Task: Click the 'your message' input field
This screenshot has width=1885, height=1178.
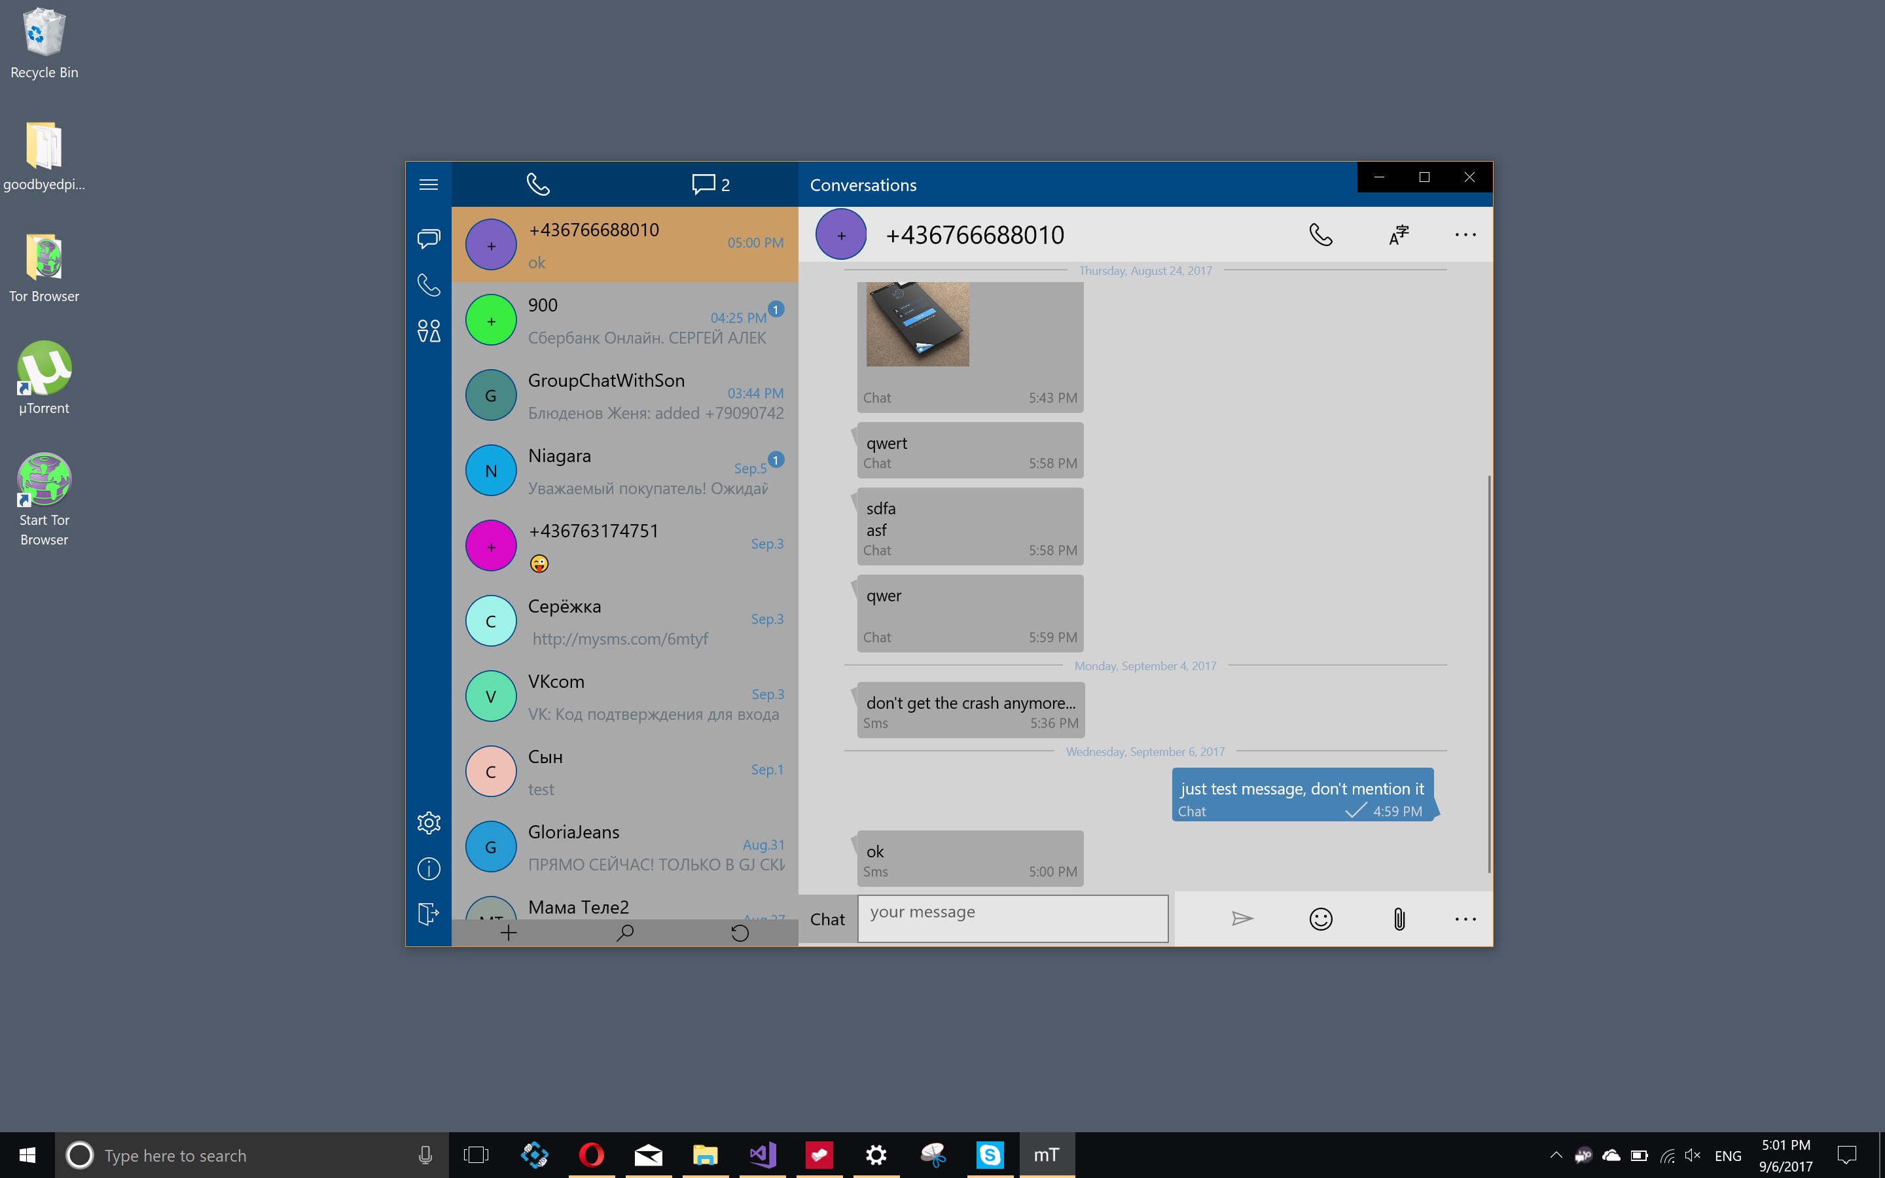Action: [x=1012, y=919]
